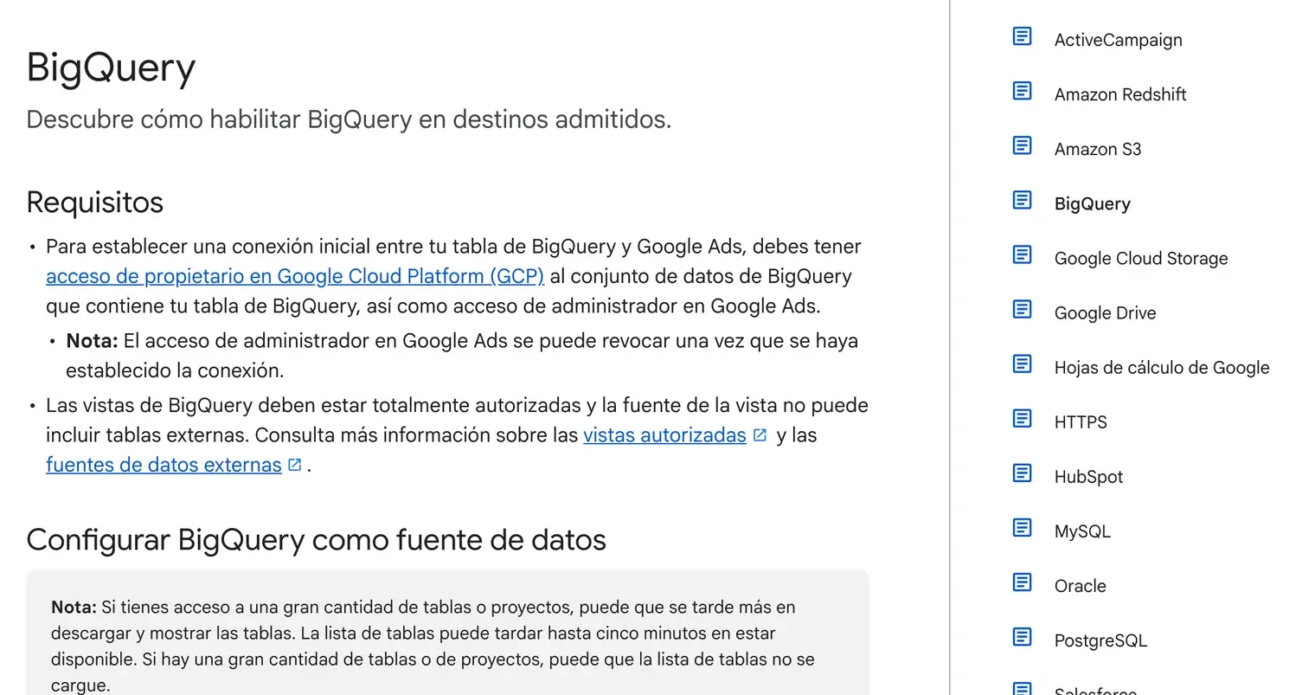Open the ActiveCampaign article link

(1118, 40)
